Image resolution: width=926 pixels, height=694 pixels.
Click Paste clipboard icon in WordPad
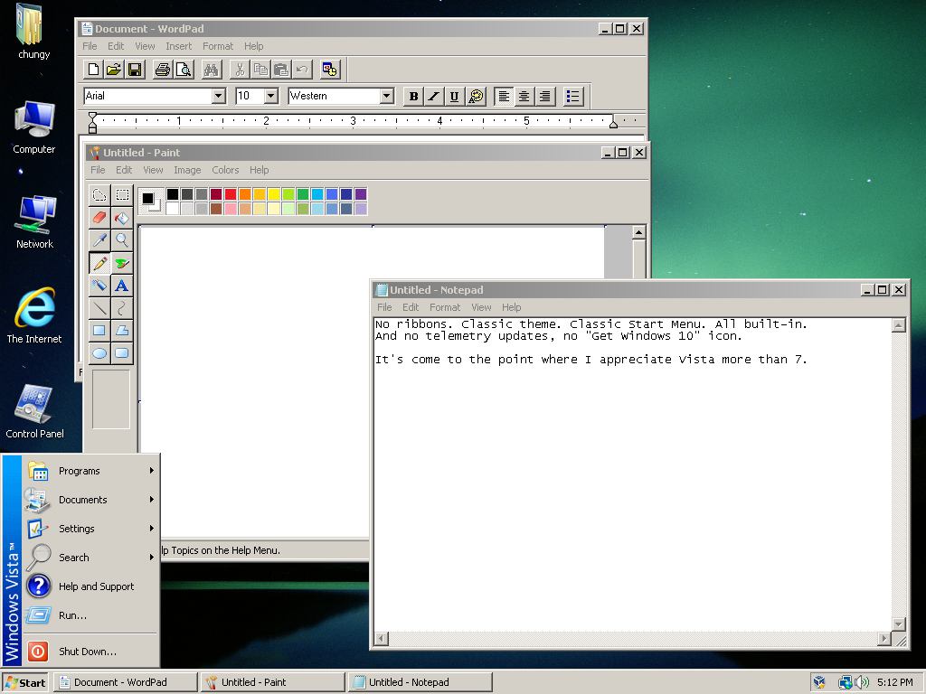(281, 70)
